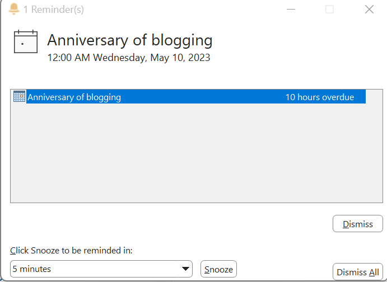Click the '10 hours overdue' status text
Image resolution: width=387 pixels, height=282 pixels.
coord(319,97)
